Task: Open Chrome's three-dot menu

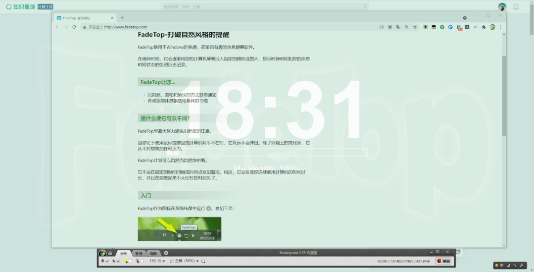Action: (x=500, y=27)
